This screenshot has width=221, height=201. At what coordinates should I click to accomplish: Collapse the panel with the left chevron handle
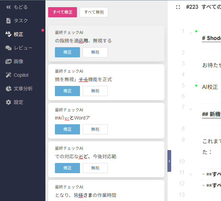point(169,161)
